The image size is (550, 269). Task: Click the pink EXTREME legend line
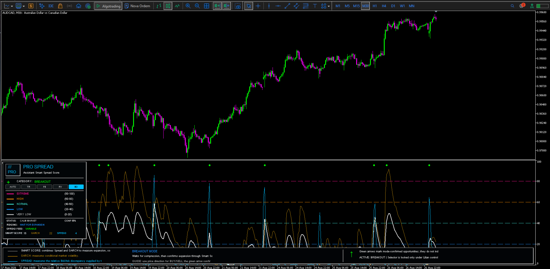(x=10, y=194)
